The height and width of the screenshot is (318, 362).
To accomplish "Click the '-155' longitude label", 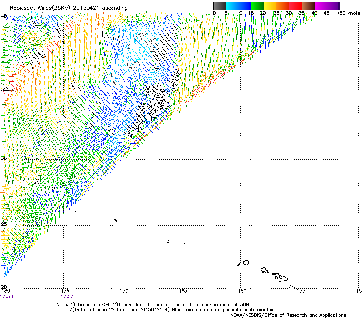I will 299,291.
